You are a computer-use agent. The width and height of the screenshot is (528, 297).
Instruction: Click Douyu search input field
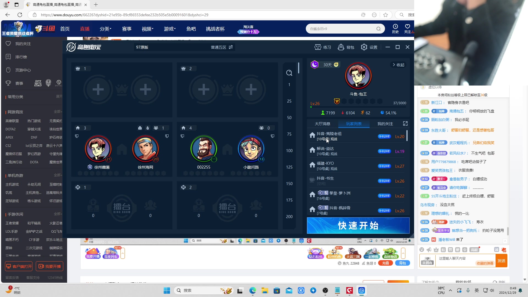tap(342, 29)
